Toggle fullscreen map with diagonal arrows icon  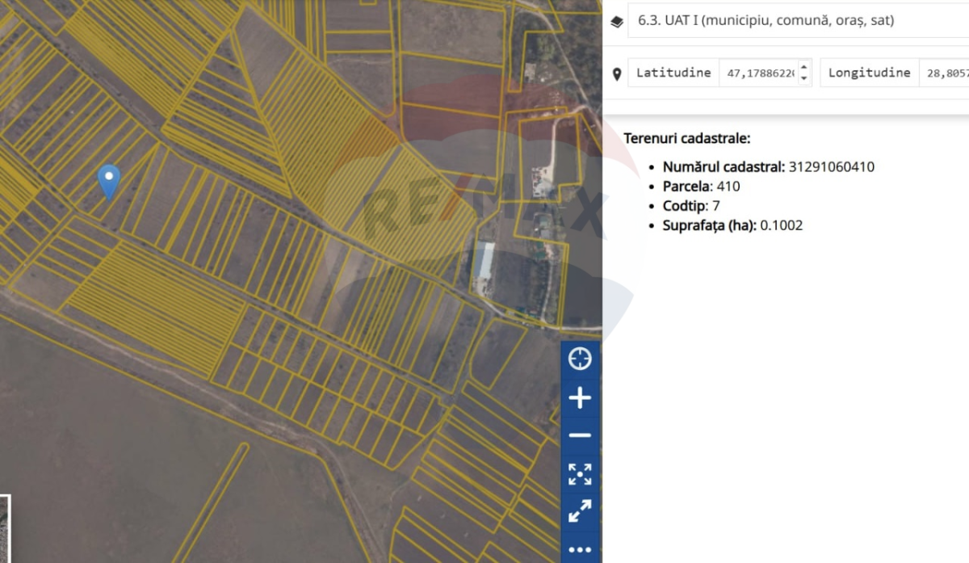[580, 511]
